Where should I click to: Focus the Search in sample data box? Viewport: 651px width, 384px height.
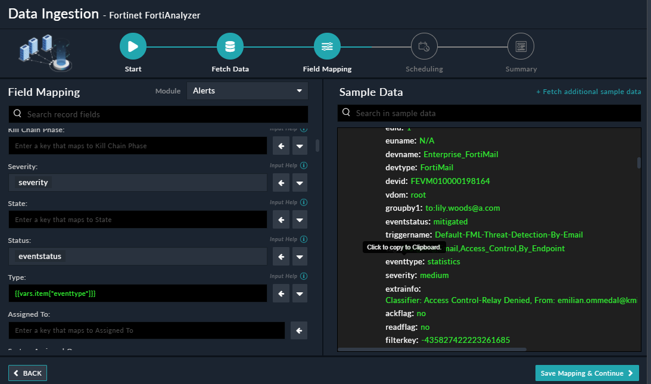pyautogui.click(x=489, y=113)
